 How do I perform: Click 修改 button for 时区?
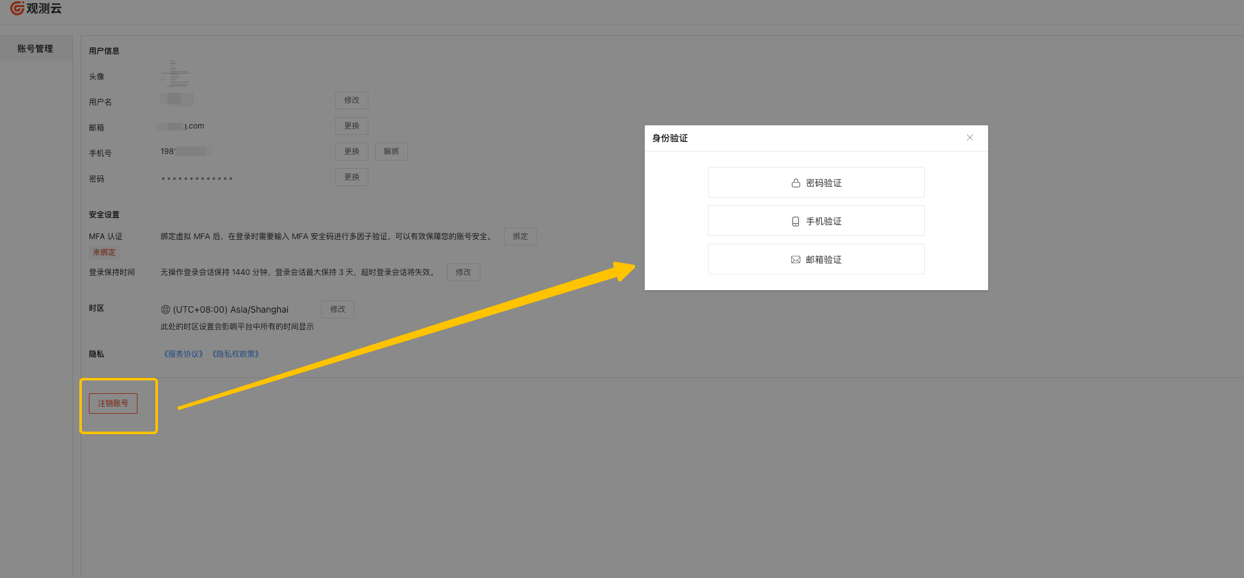pos(338,309)
